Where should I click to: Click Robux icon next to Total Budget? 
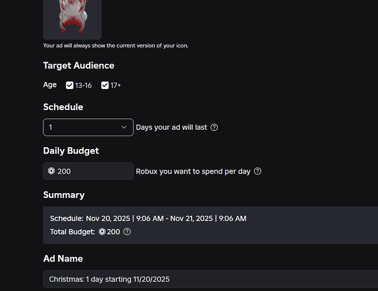coord(102,232)
